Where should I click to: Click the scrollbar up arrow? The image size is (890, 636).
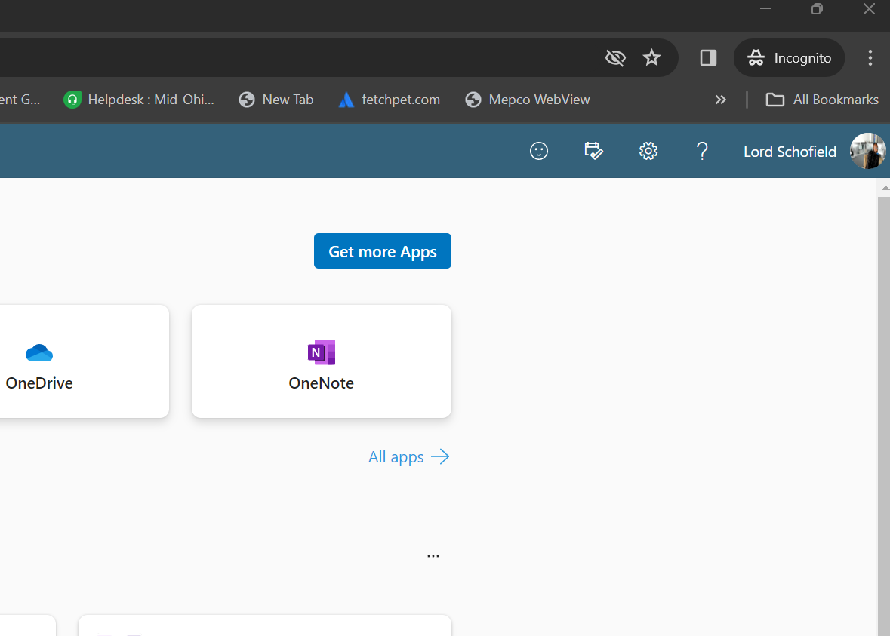(x=884, y=188)
